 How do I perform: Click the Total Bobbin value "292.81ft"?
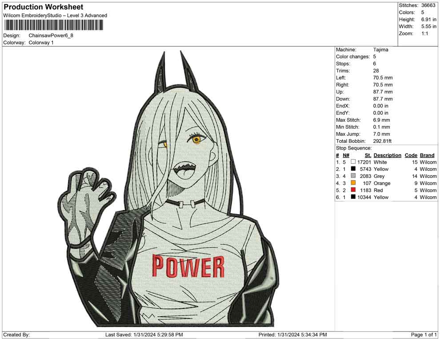click(x=382, y=141)
